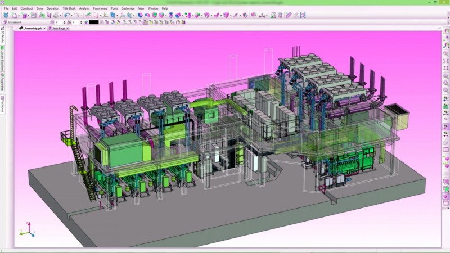The image size is (450, 253).
Task: Open dropdown arrow next to workplane icon
Action: coord(101,16)
